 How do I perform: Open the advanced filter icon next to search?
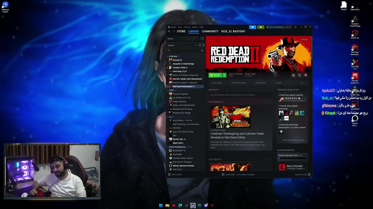(x=202, y=51)
